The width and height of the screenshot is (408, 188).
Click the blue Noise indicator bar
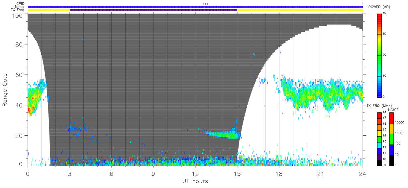click(195, 7)
